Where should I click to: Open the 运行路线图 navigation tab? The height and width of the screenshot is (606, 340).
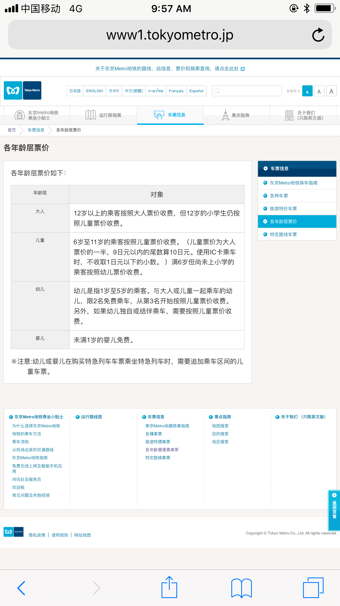[x=103, y=115]
